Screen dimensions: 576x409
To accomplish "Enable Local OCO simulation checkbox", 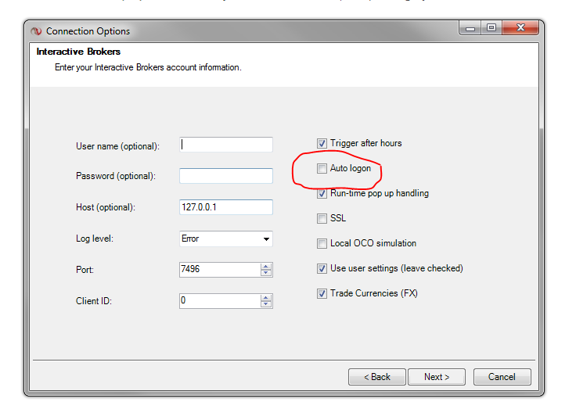I will [x=322, y=243].
